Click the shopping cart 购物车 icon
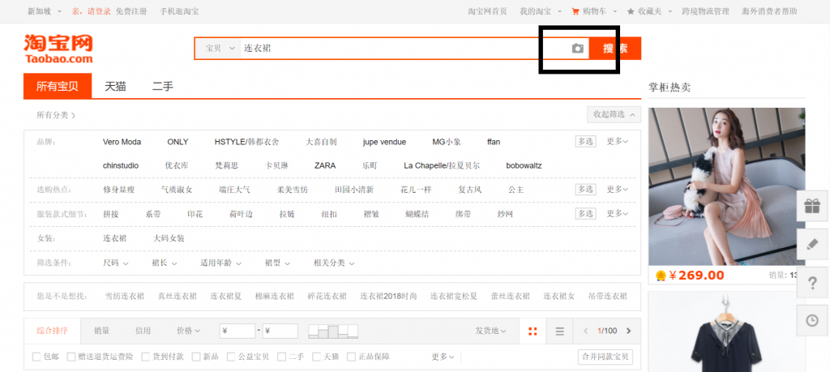830x372 pixels. pos(576,11)
